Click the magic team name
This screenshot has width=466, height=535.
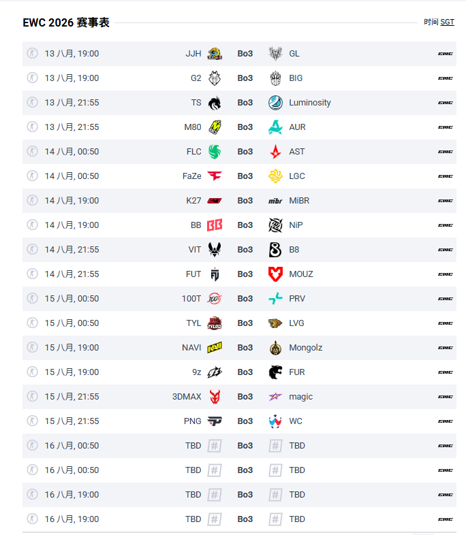[x=300, y=397]
